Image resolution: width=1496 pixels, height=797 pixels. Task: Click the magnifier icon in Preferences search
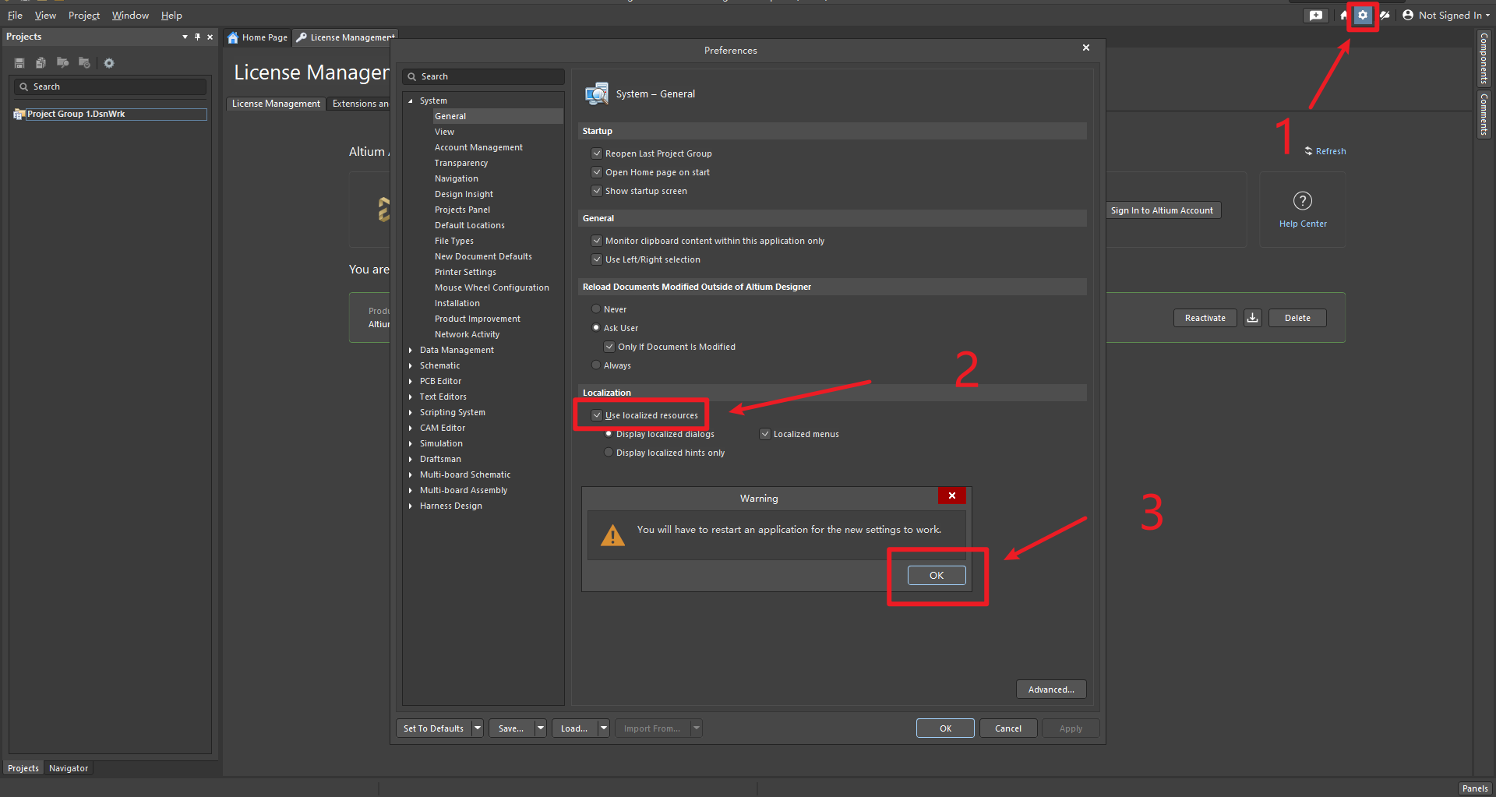pyautogui.click(x=412, y=77)
